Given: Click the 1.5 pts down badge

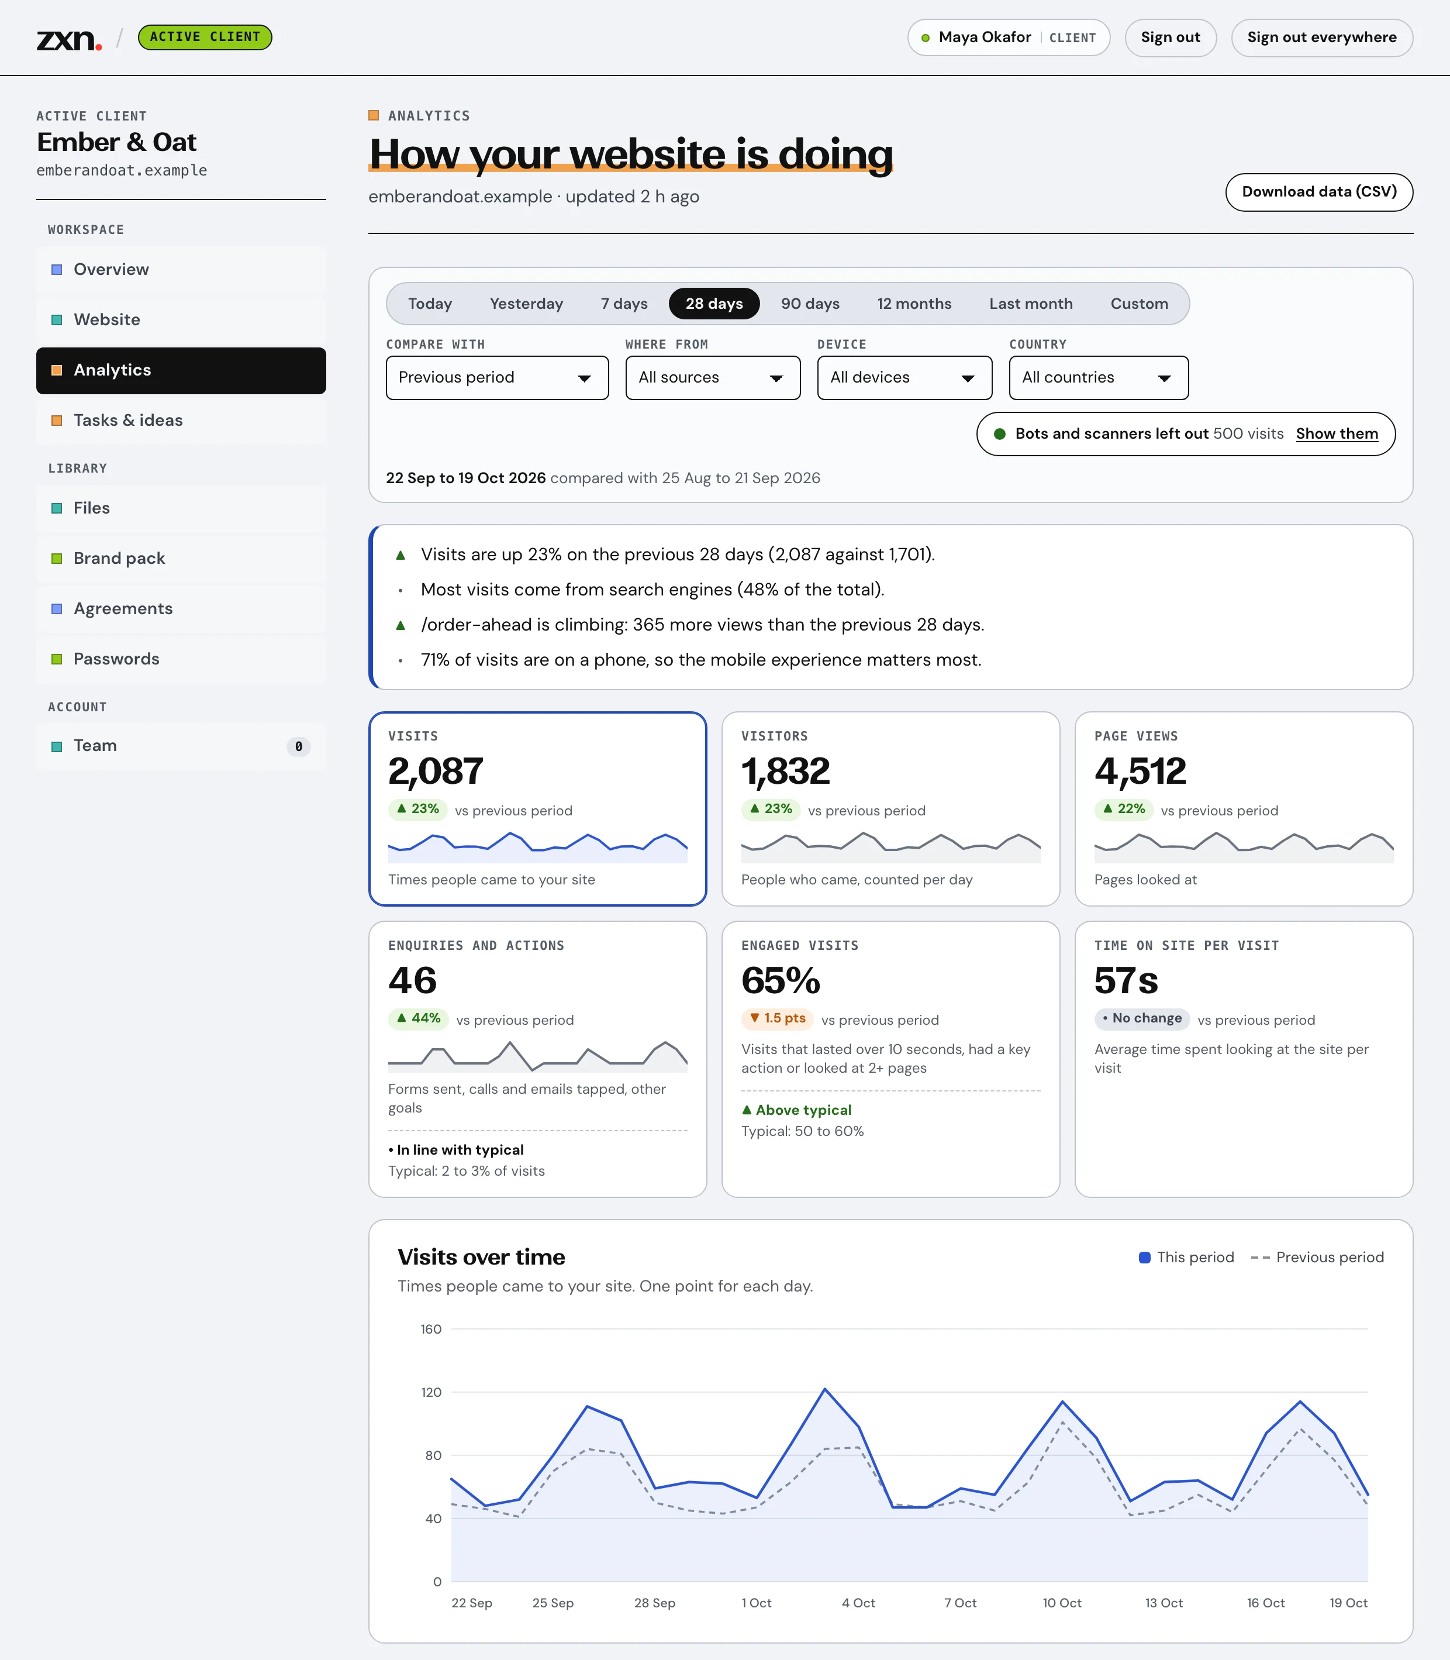Looking at the screenshot, I should 777,1019.
